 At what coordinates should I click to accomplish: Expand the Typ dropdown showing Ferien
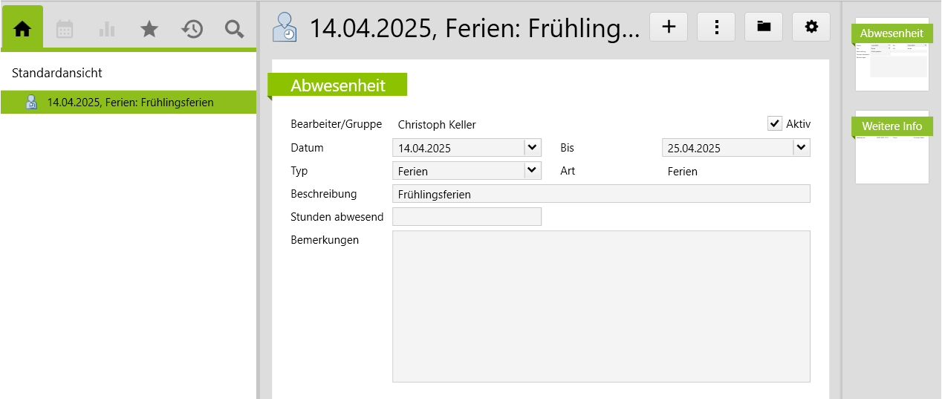(533, 171)
